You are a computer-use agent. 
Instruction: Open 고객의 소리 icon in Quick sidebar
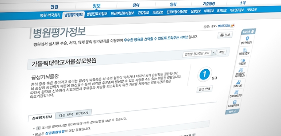238,83
